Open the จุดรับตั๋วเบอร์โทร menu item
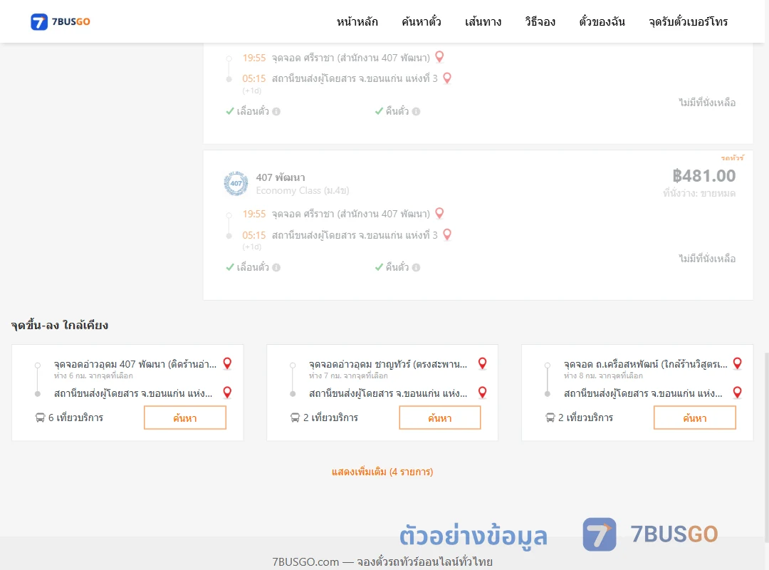Viewport: 769px width, 570px height. [x=688, y=21]
